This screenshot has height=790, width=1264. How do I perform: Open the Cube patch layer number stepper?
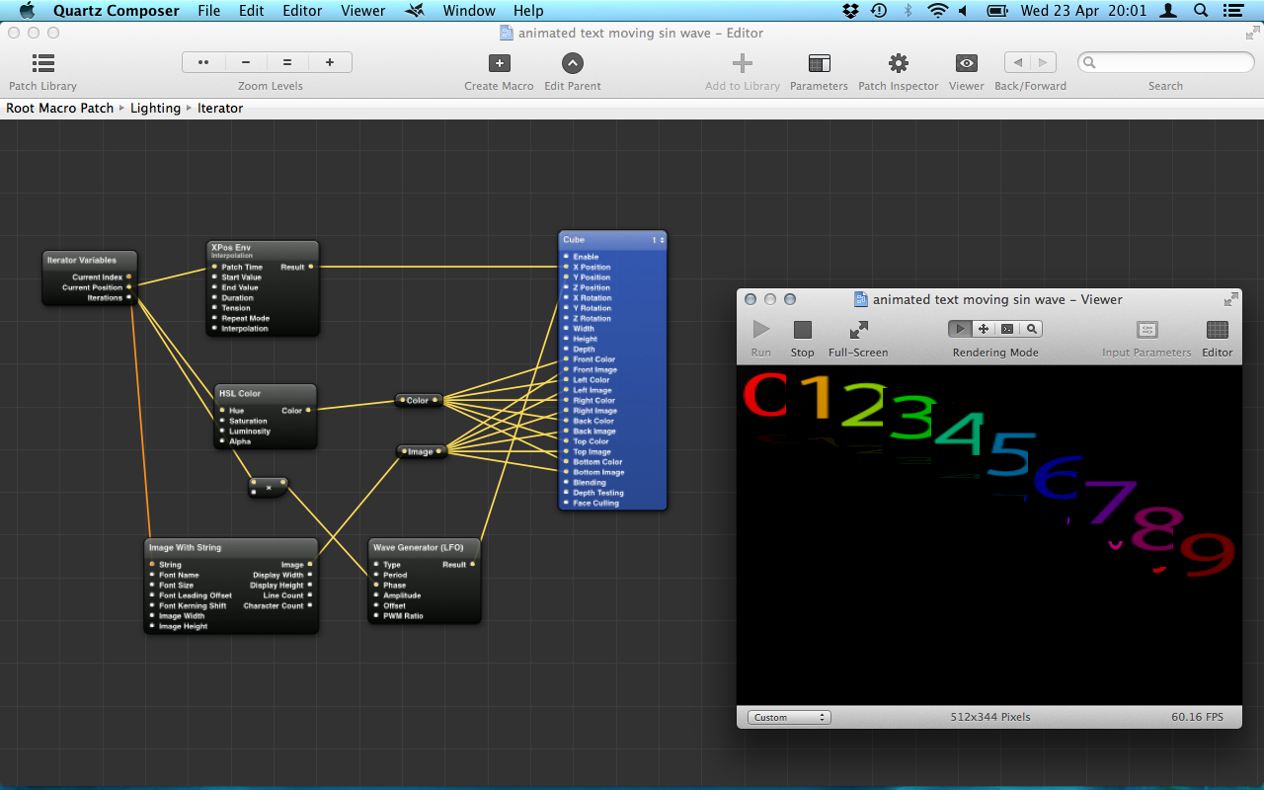pos(657,240)
